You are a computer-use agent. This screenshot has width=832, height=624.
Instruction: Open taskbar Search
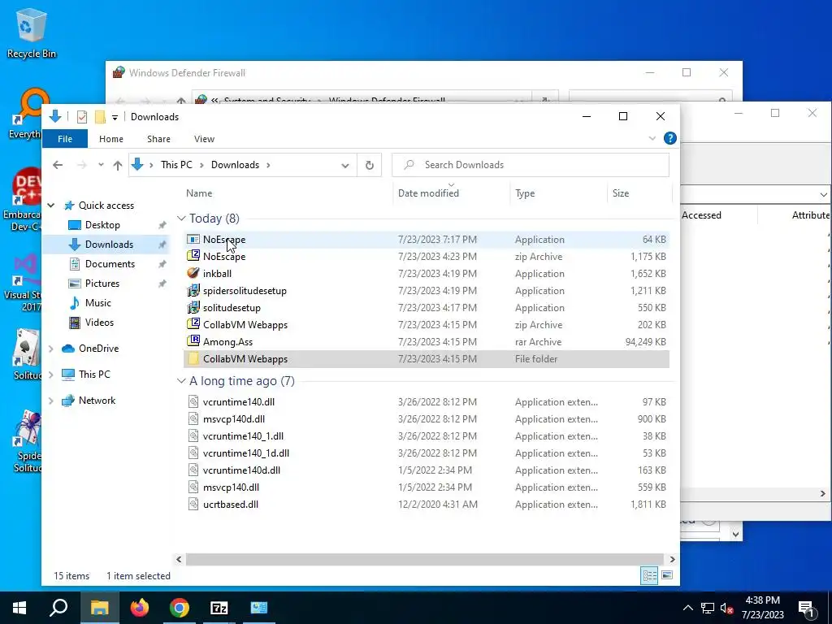(x=58, y=608)
